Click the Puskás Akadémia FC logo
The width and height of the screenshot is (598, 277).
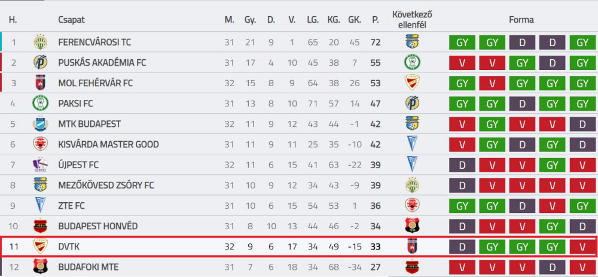point(40,62)
